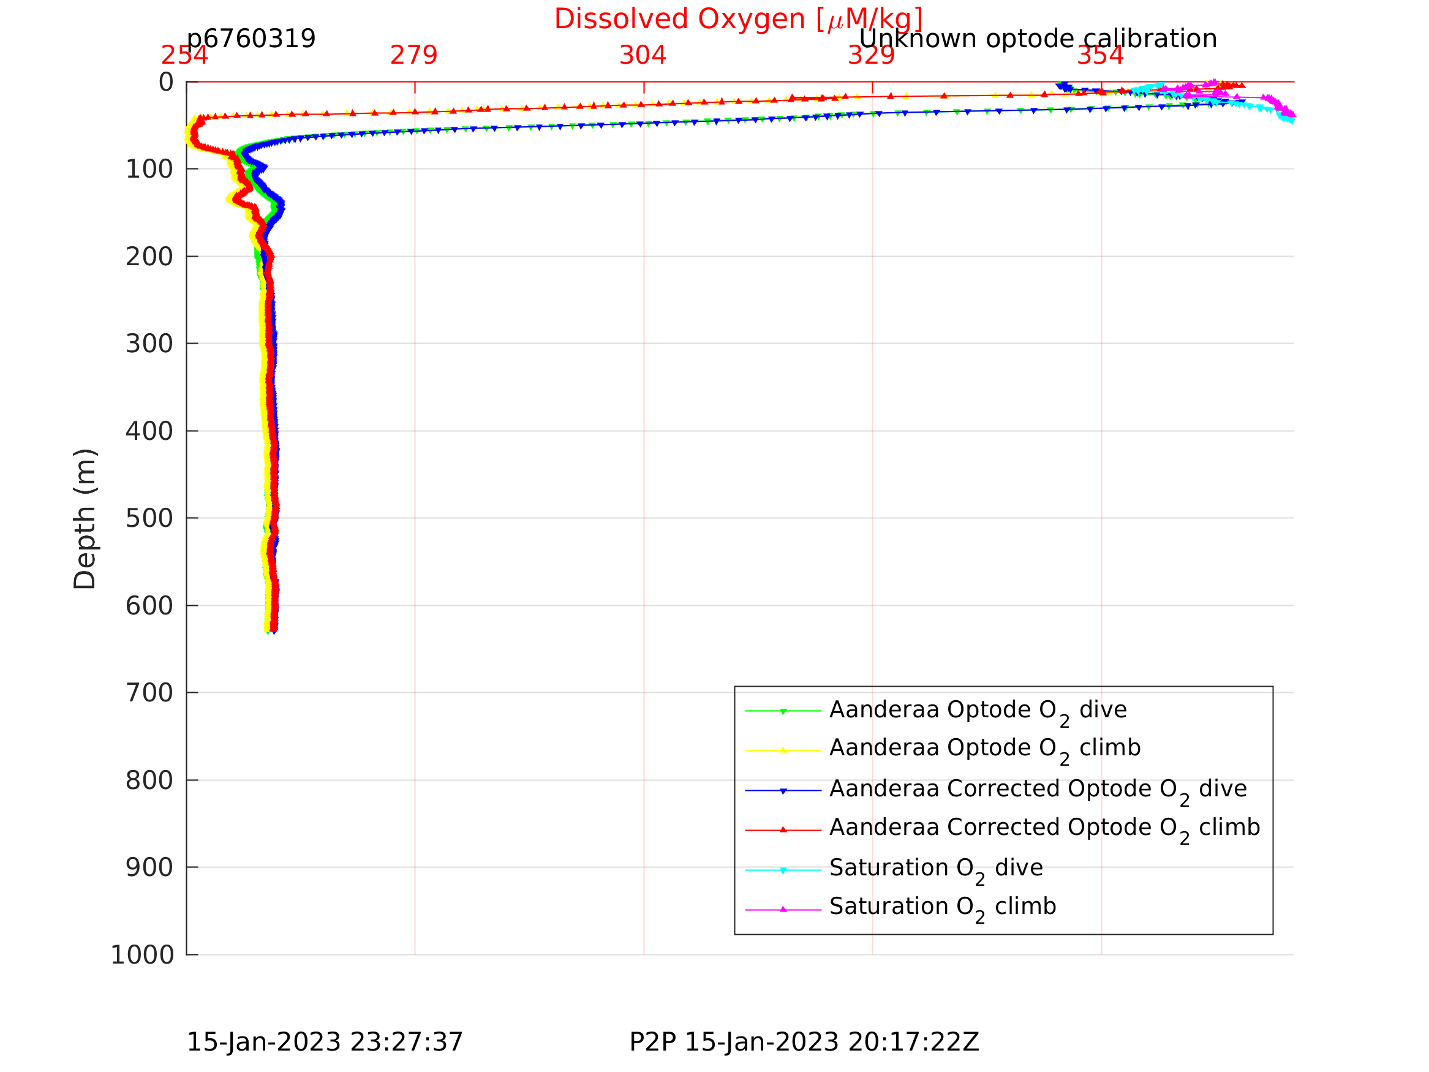
Task: Click depth tick label '400'
Action: pyautogui.click(x=149, y=431)
